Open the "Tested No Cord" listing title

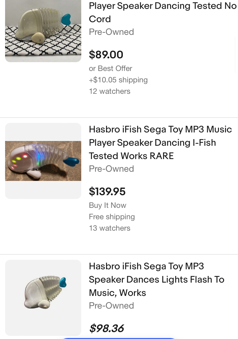point(162,12)
